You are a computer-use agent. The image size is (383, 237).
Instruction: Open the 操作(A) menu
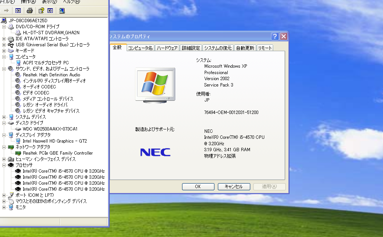[28, 2]
